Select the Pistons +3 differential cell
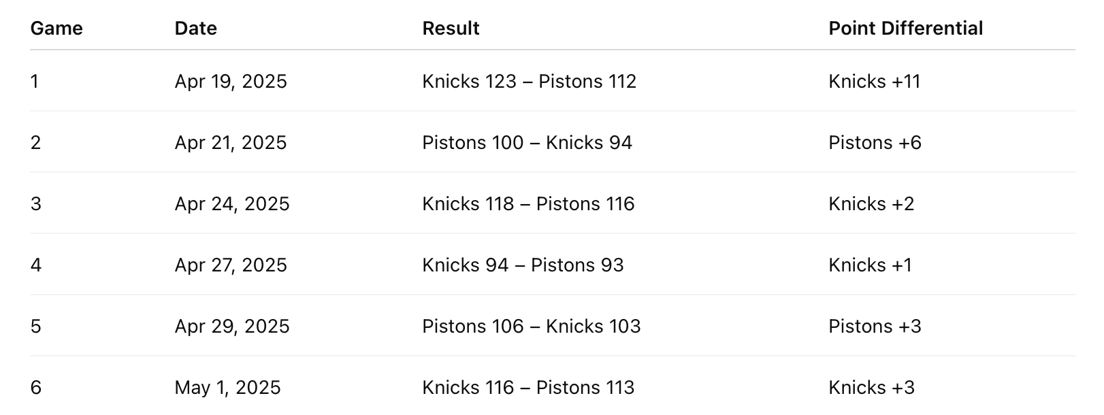1104x415 pixels. pyautogui.click(x=875, y=327)
